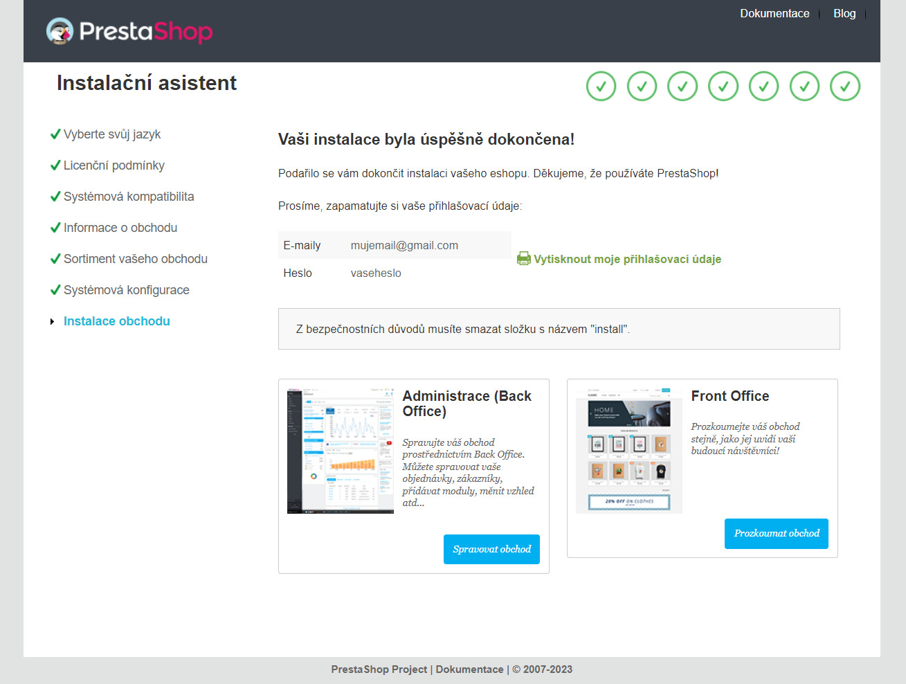This screenshot has width=906, height=684.
Task: Click the password value vaseheslo
Action: [376, 273]
